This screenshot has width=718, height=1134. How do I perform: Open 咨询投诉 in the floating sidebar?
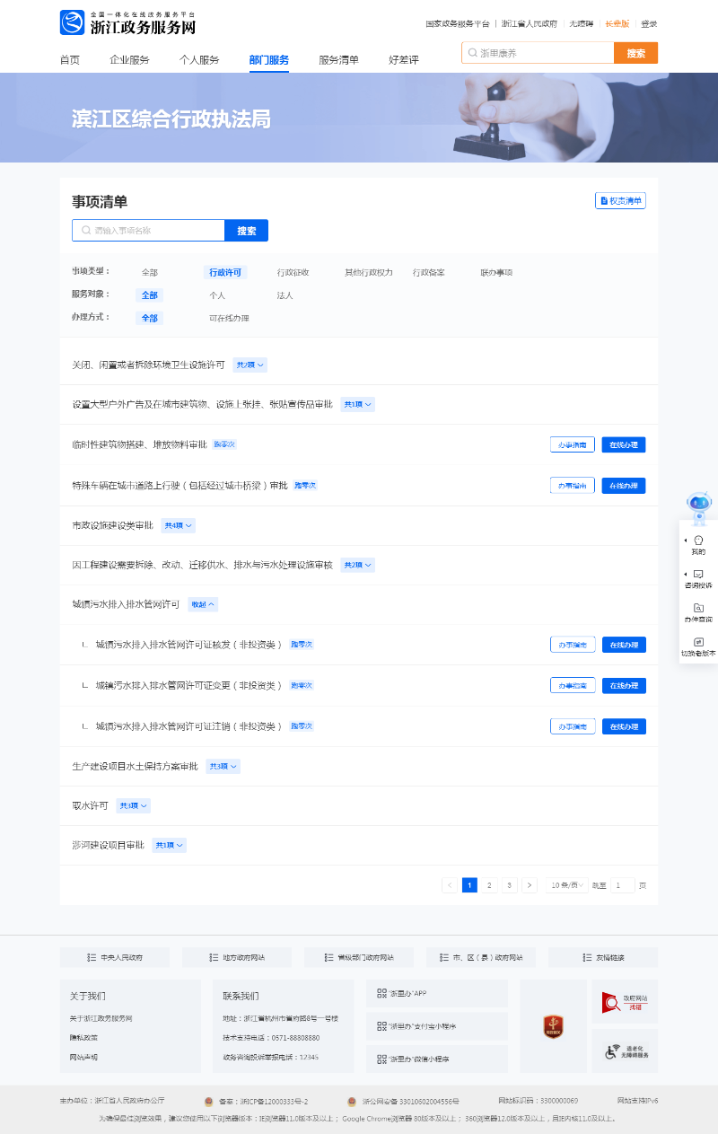point(698,578)
